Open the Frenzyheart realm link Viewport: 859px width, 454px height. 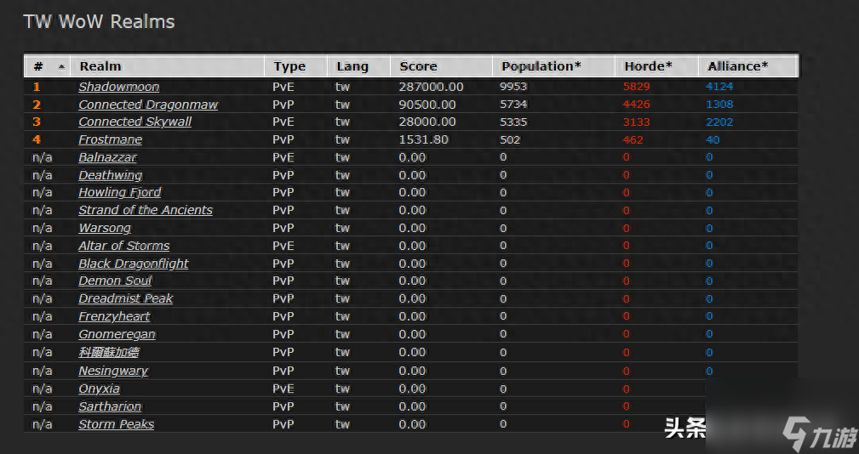tap(114, 316)
